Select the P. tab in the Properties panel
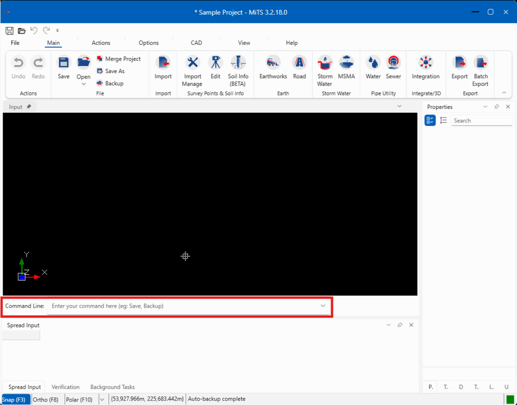 click(x=431, y=387)
